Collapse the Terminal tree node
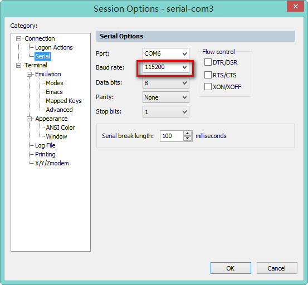The width and height of the screenshot is (308, 285). pyautogui.click(x=19, y=65)
